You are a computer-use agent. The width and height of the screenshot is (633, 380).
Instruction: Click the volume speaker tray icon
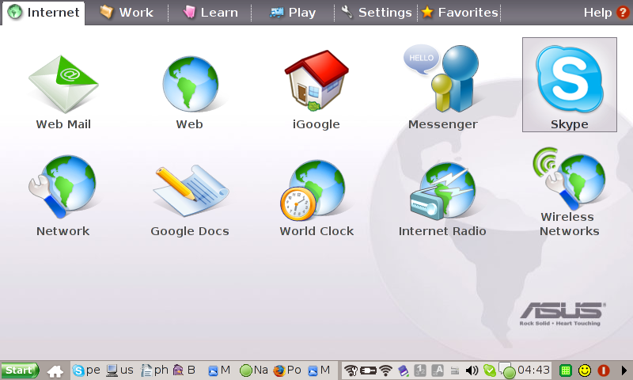click(472, 370)
